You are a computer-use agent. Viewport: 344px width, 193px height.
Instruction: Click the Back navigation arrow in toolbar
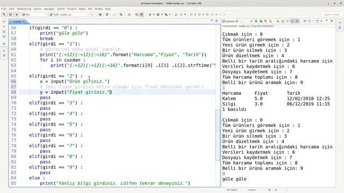point(212,14)
